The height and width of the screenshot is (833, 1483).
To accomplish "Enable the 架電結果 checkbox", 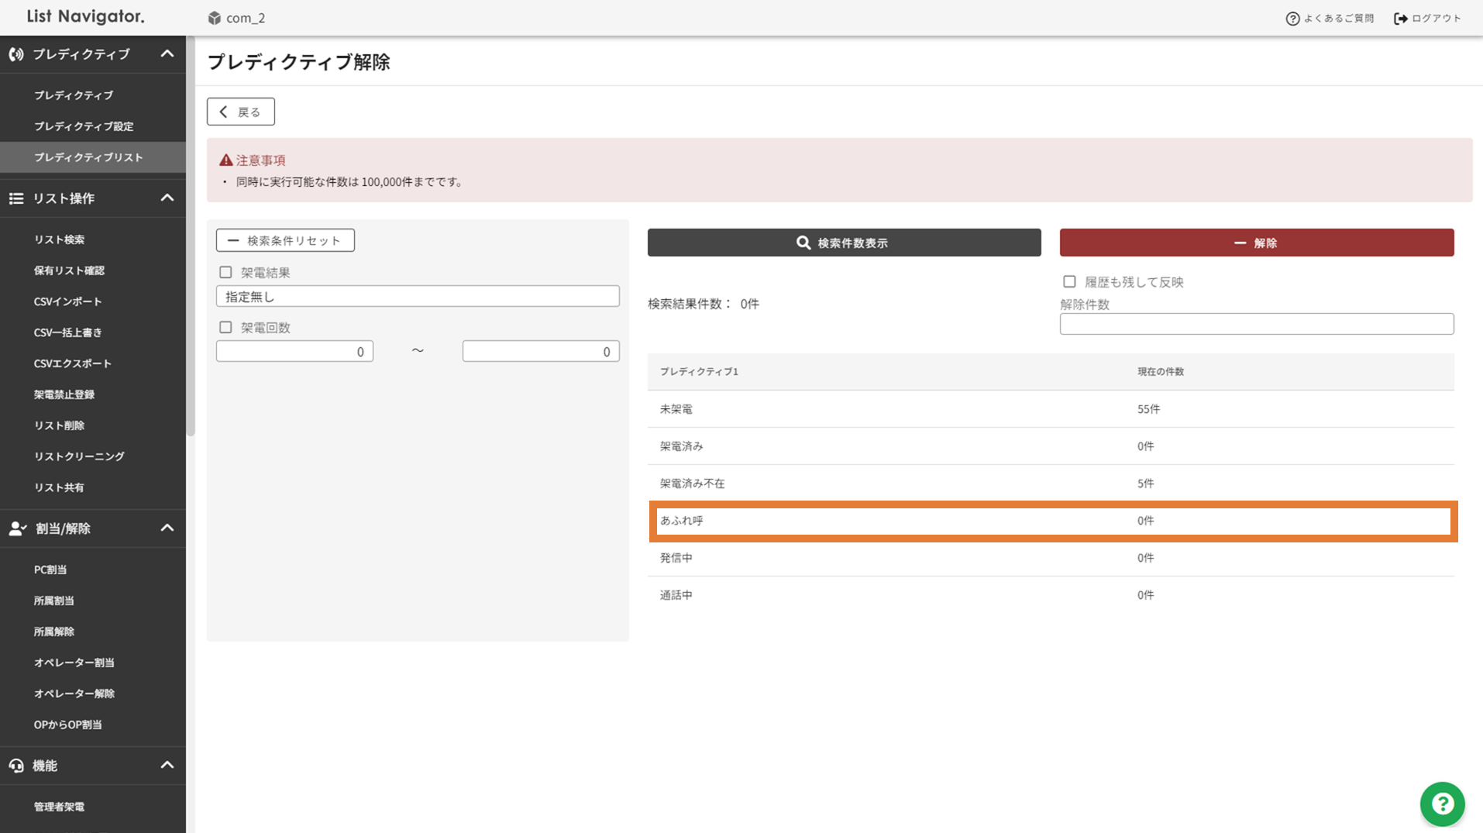I will 225,273.
